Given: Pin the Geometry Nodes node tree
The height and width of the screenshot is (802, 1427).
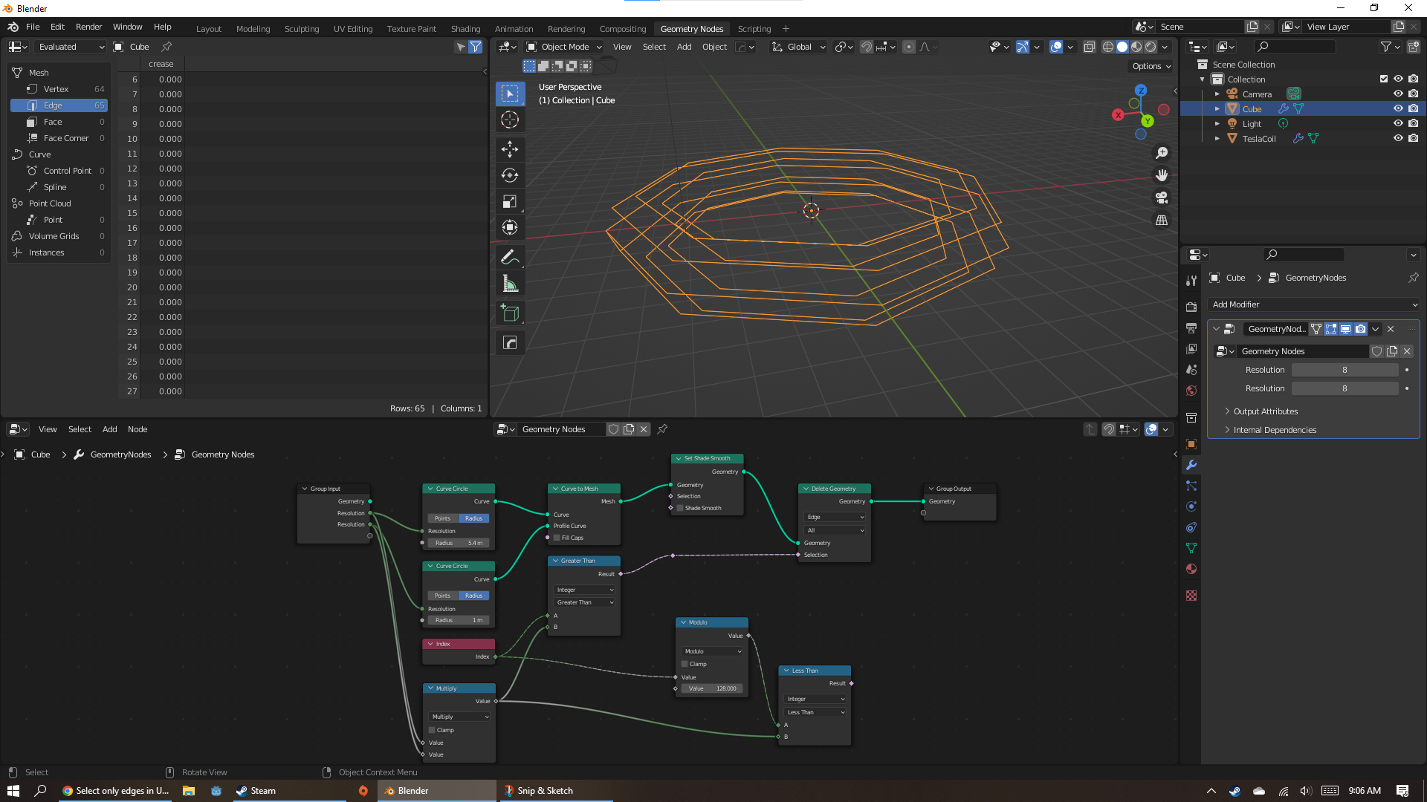Looking at the screenshot, I should 662,429.
